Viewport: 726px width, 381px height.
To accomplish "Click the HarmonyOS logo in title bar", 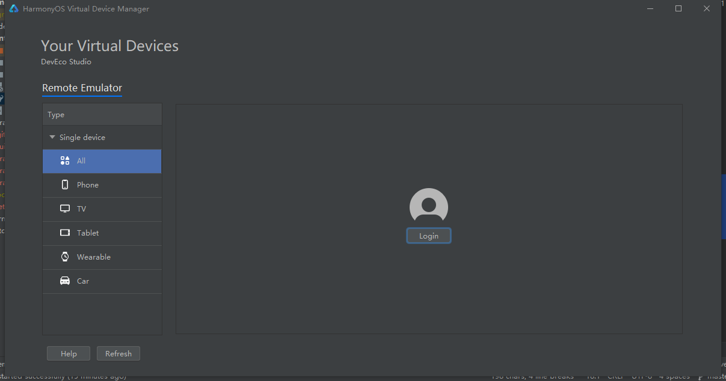I will tap(14, 9).
